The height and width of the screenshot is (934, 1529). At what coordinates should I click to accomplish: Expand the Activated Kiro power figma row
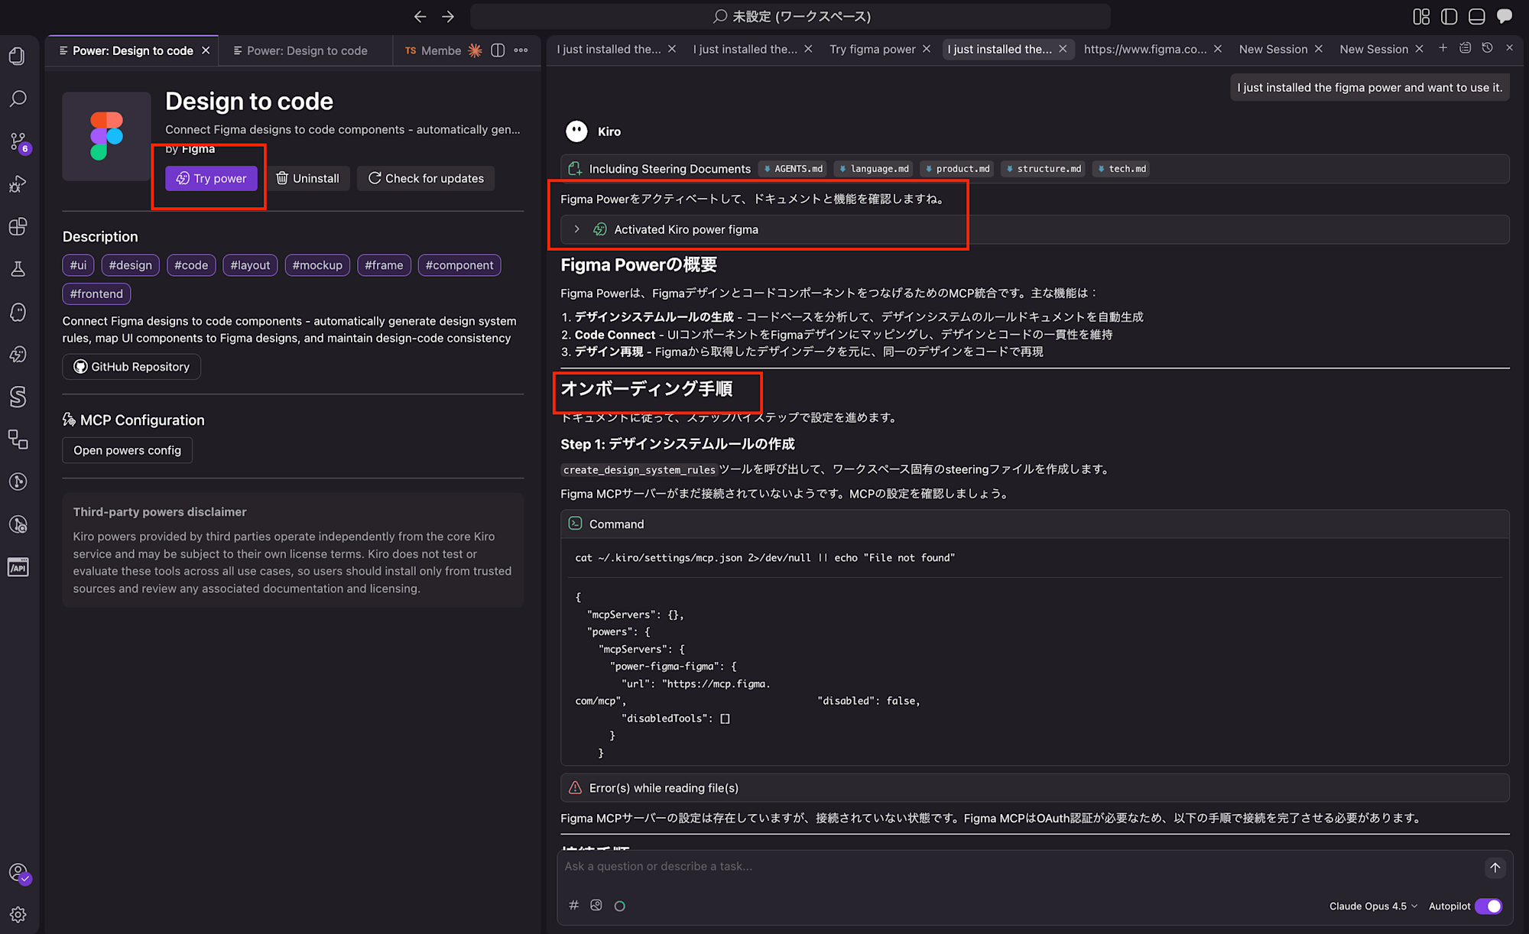tap(577, 229)
